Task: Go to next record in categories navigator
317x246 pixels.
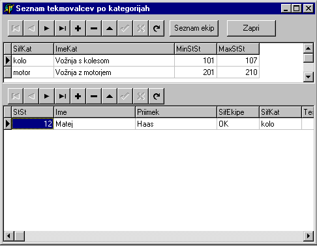Action: tap(47, 28)
